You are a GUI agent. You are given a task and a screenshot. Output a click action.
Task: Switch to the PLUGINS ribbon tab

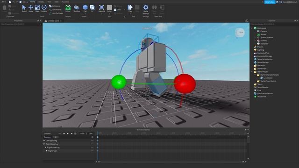click(x=65, y=2)
